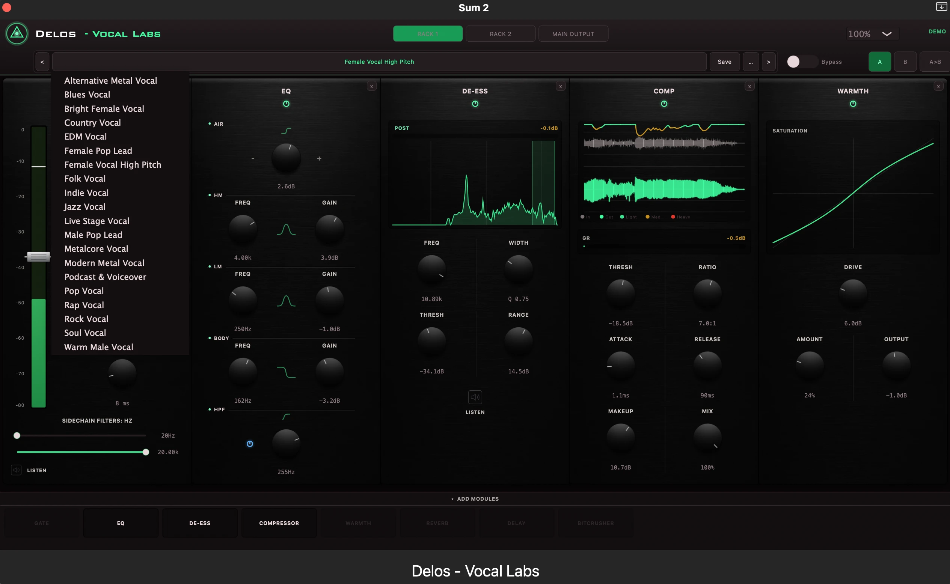Close the DE-ESS module with its x
This screenshot has width=950, height=584.
pos(560,87)
